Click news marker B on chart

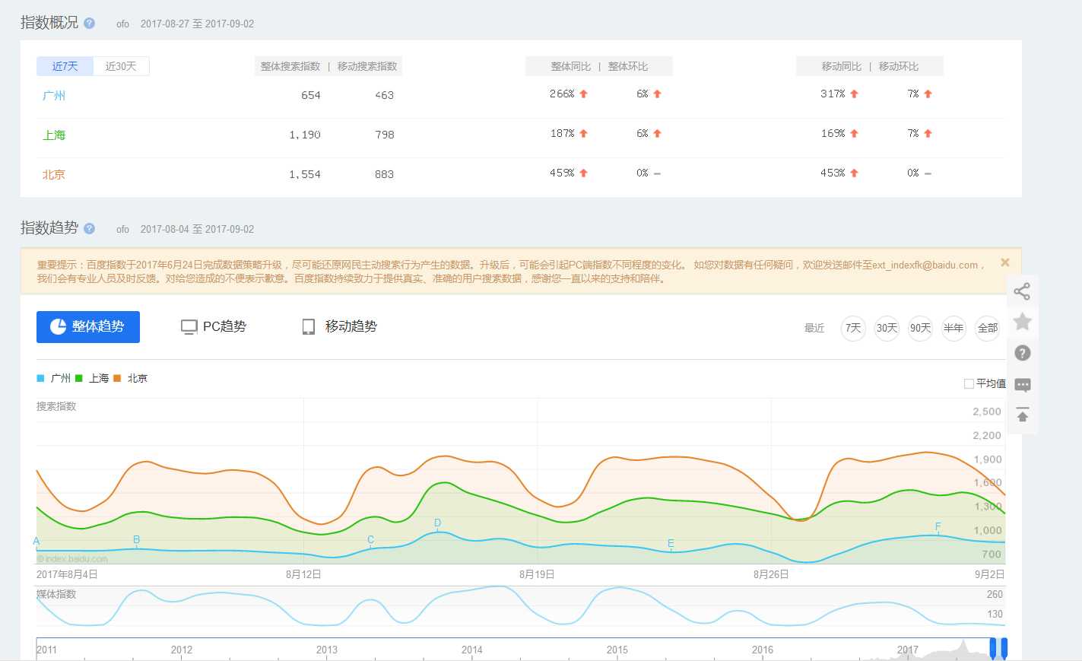coord(137,539)
